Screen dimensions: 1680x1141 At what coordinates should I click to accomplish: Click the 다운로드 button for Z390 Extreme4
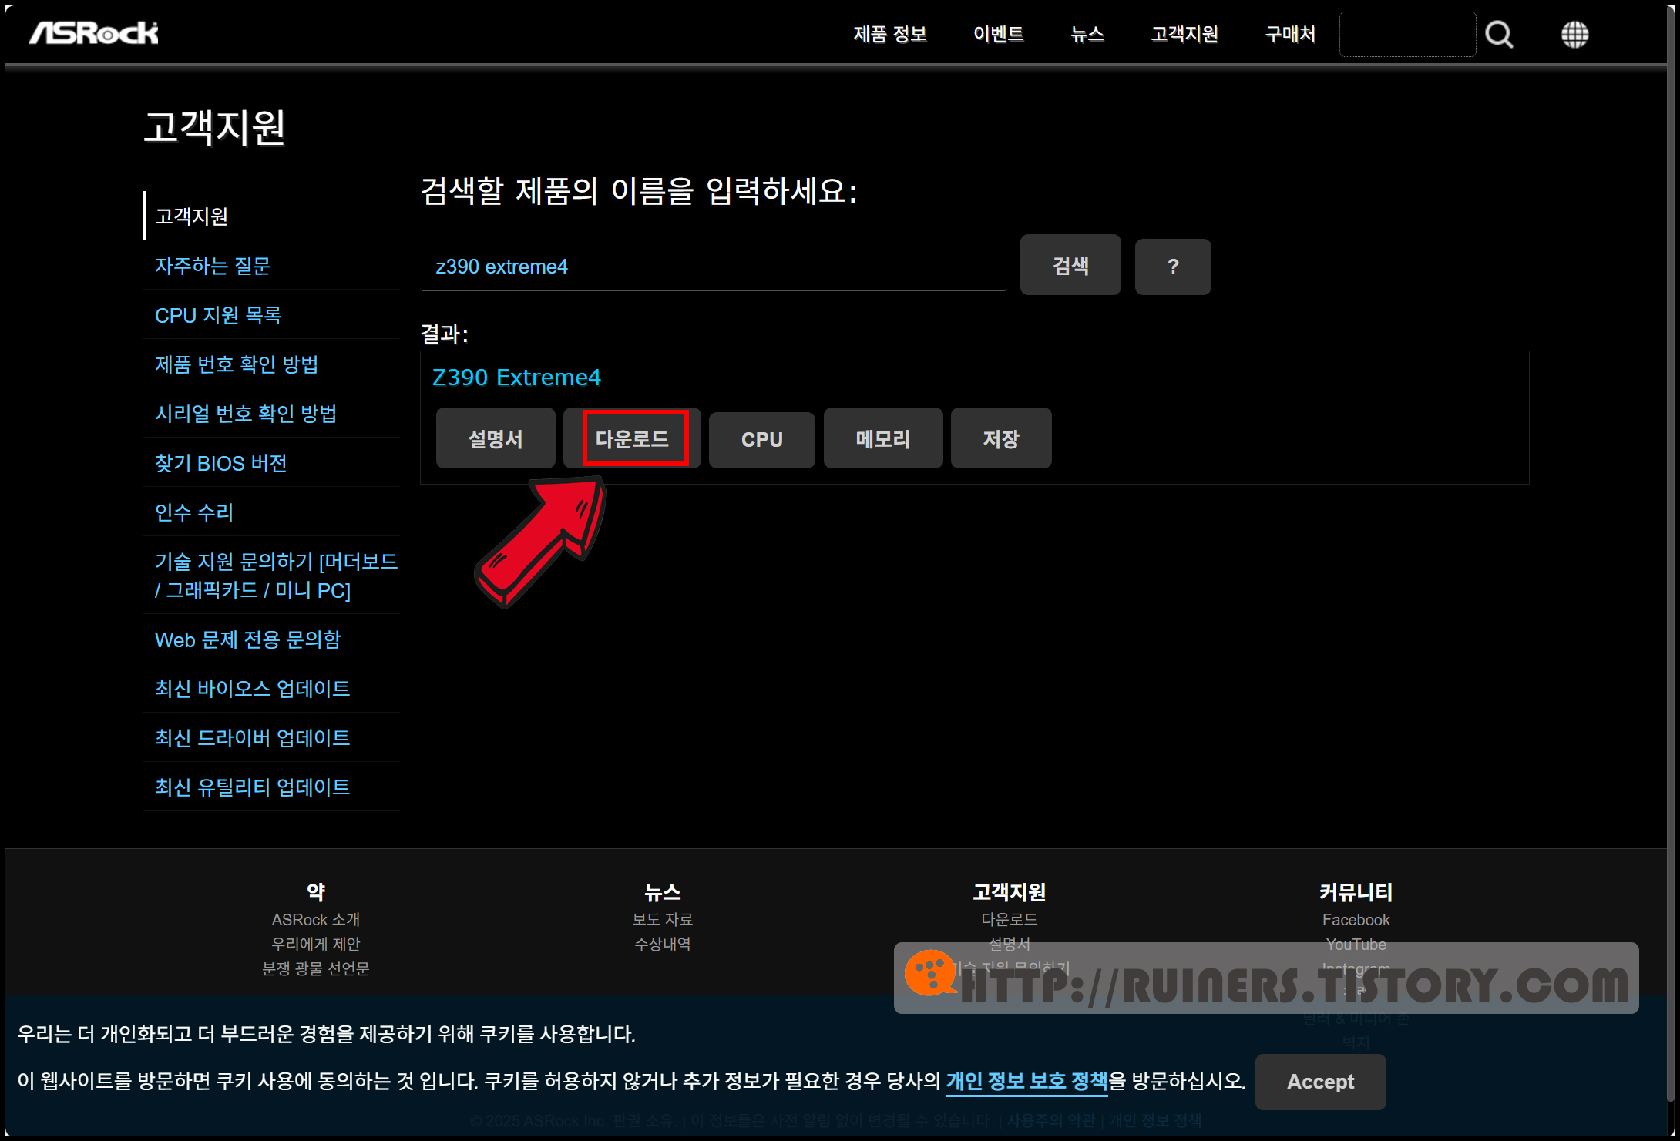click(632, 438)
